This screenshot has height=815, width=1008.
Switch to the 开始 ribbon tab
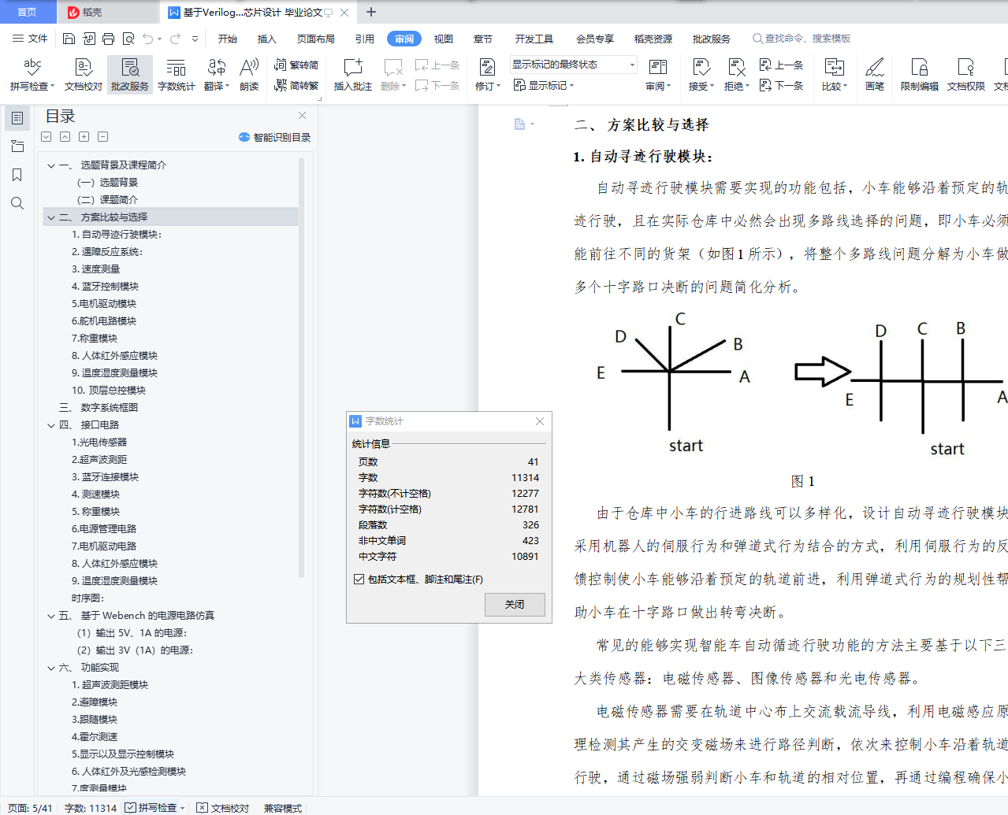228,39
